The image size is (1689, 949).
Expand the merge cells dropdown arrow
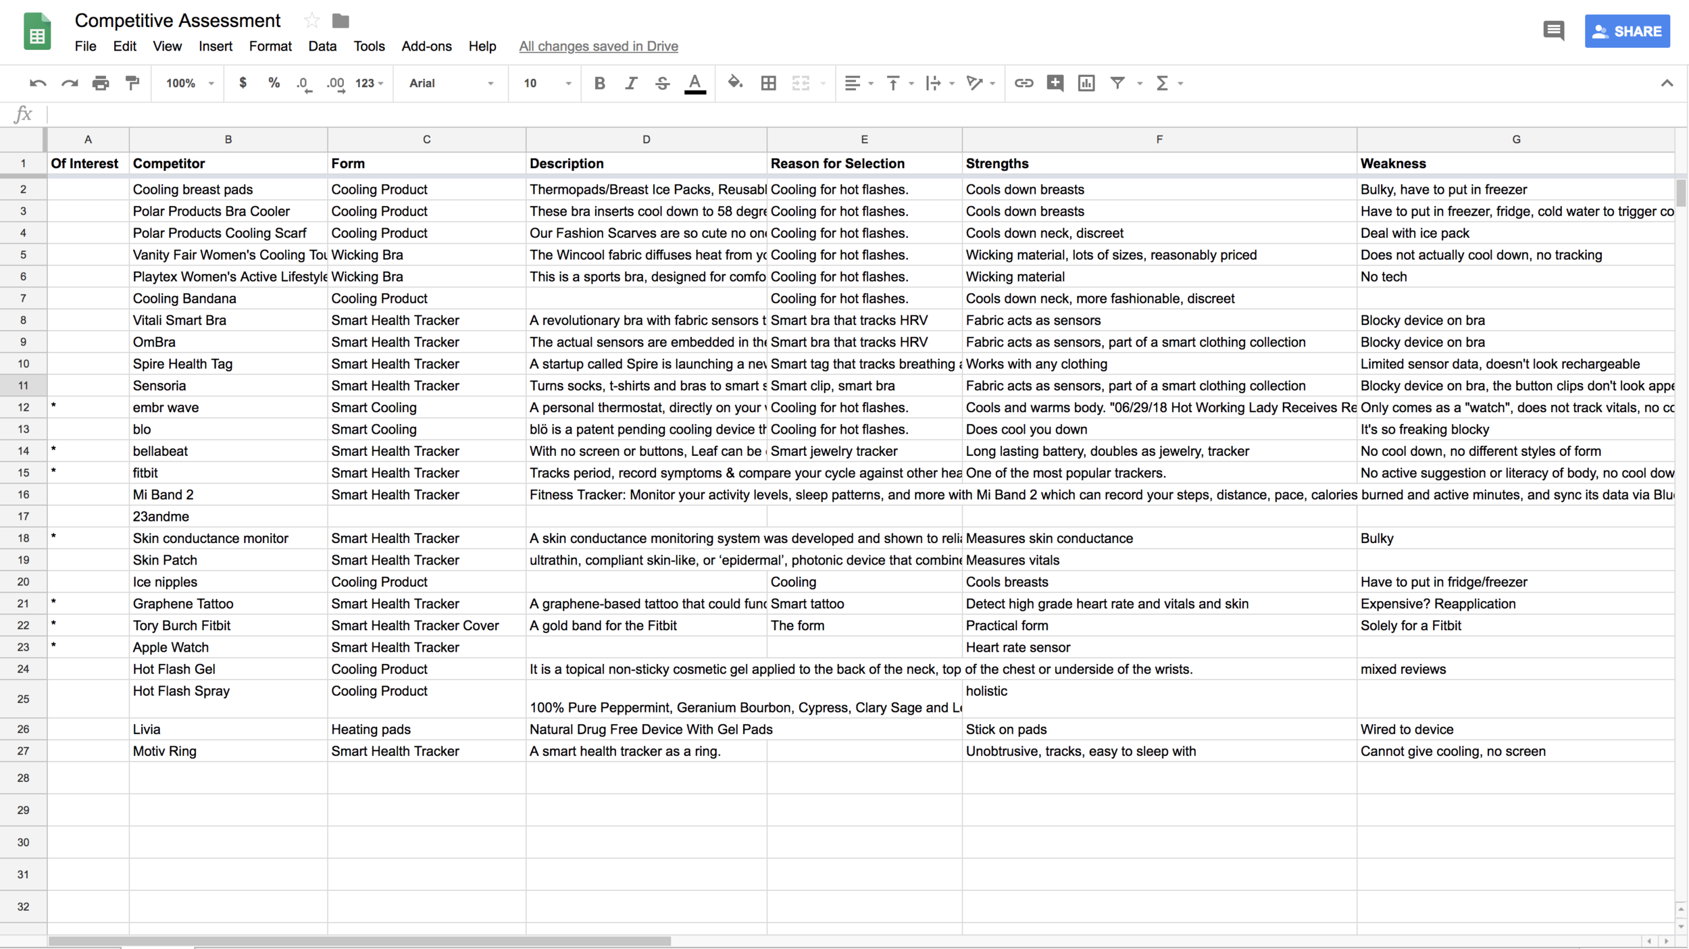(x=823, y=84)
